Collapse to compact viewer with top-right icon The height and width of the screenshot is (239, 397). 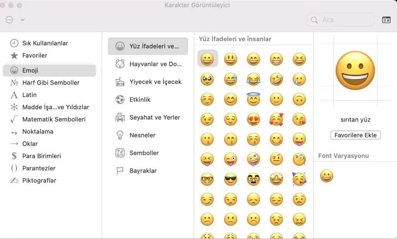coord(386,20)
